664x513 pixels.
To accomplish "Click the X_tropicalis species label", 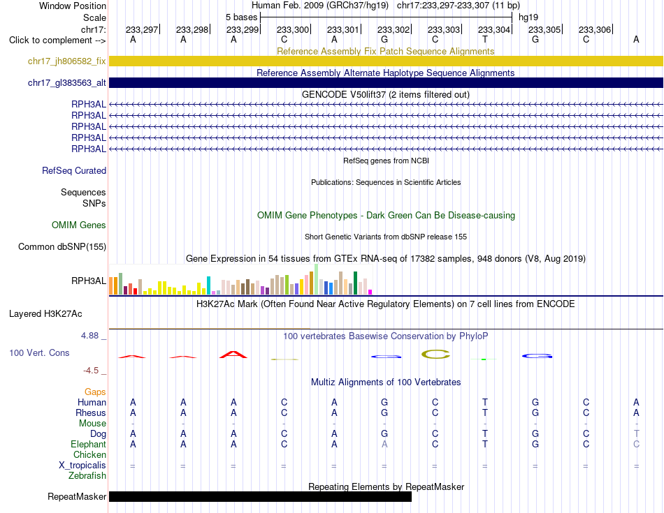I will pyautogui.click(x=82, y=466).
